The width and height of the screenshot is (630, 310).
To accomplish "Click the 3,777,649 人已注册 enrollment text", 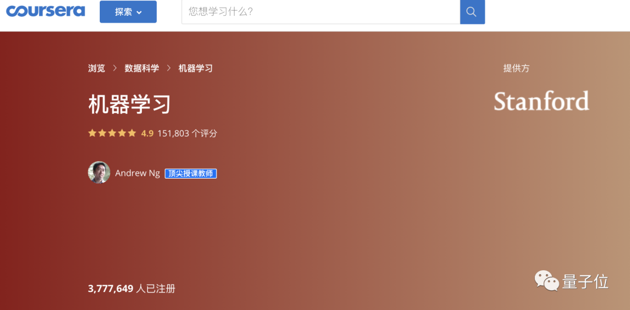I will 131,288.
